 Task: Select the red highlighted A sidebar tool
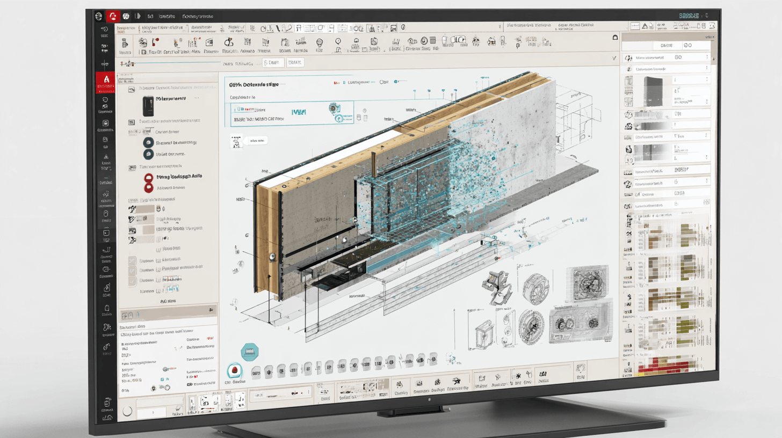tap(106, 82)
